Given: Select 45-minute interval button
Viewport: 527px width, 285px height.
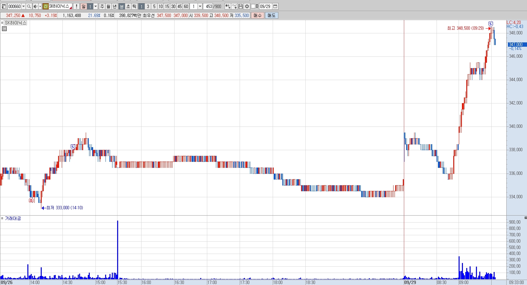Looking at the screenshot, I should coord(180,6).
